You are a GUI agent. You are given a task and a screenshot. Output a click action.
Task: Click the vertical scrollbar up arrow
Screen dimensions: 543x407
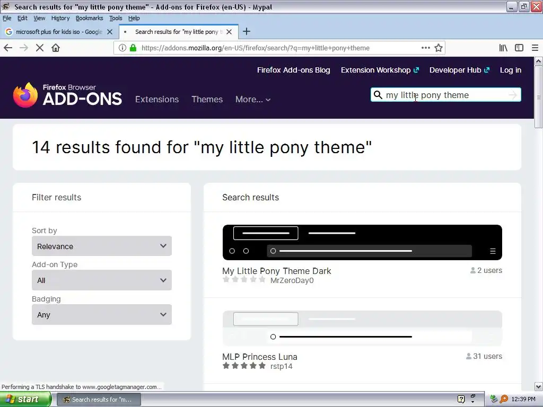(x=539, y=61)
